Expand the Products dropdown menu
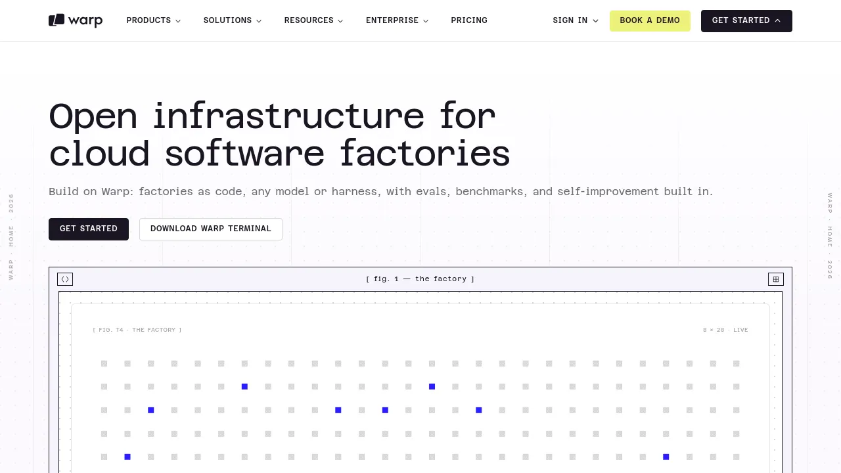Viewport: 841px width, 473px height. coord(154,20)
